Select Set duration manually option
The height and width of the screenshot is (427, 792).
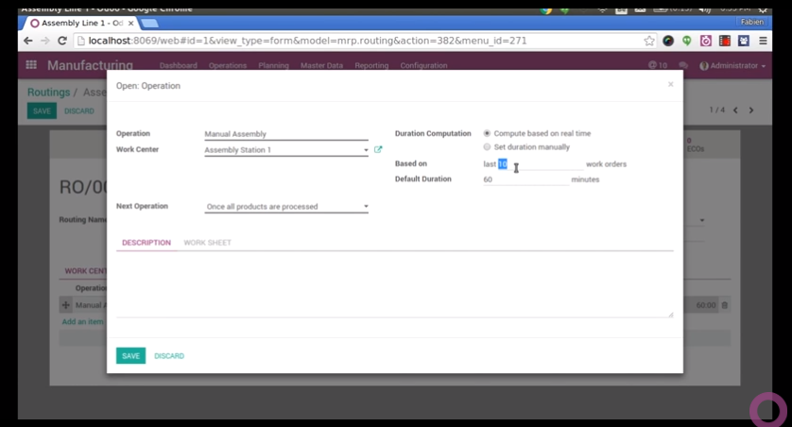point(487,147)
